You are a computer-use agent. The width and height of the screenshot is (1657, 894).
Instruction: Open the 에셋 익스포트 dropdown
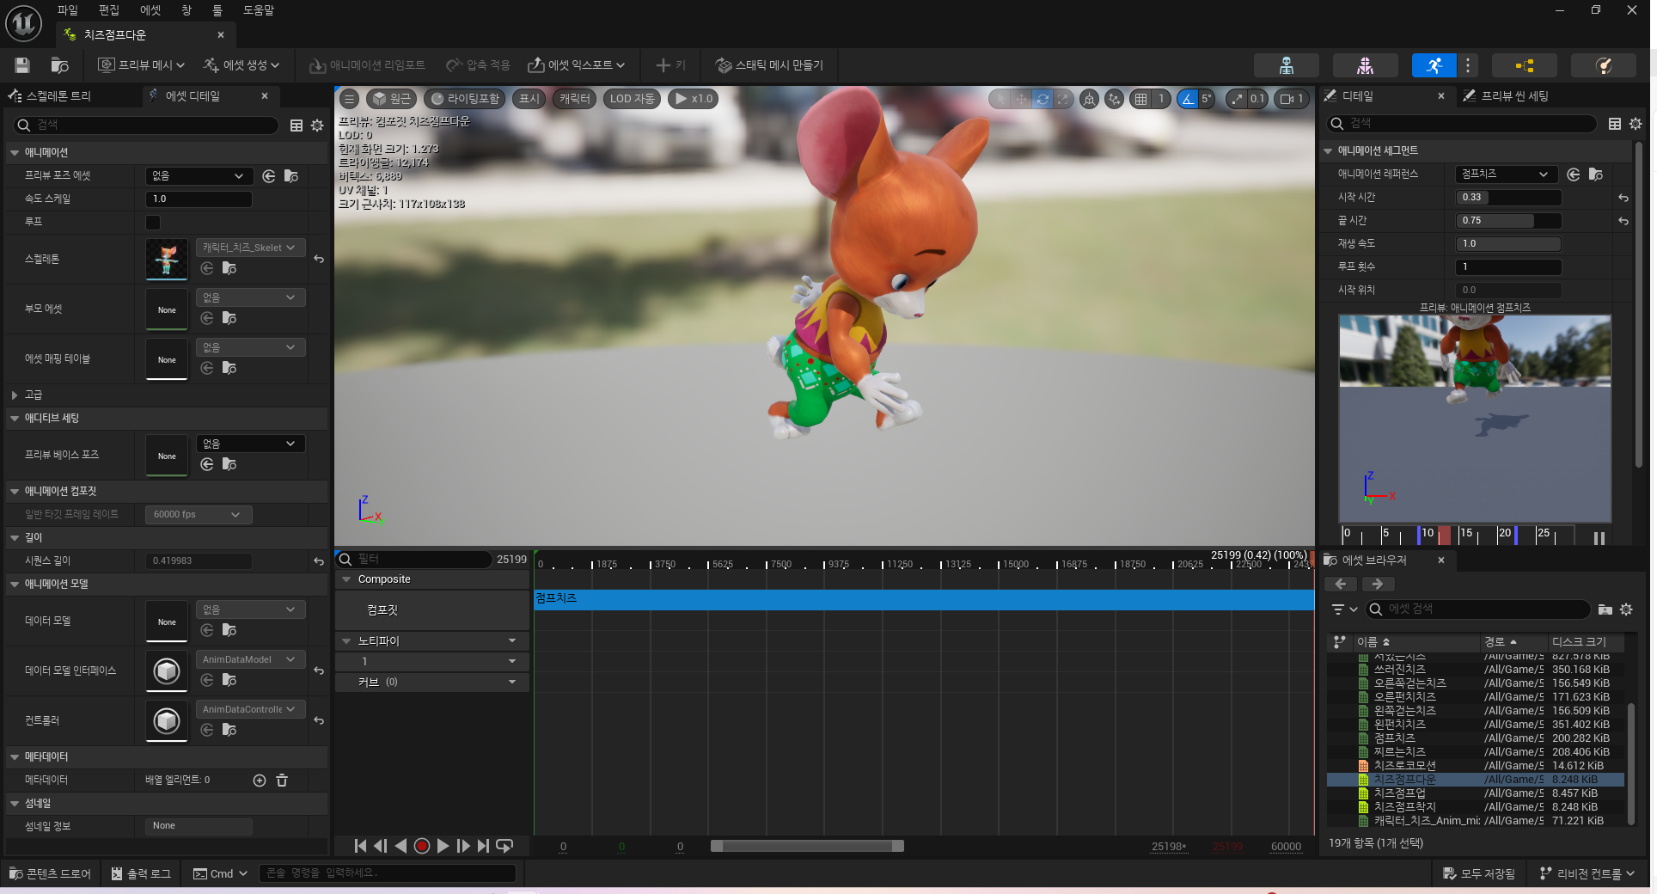577,65
